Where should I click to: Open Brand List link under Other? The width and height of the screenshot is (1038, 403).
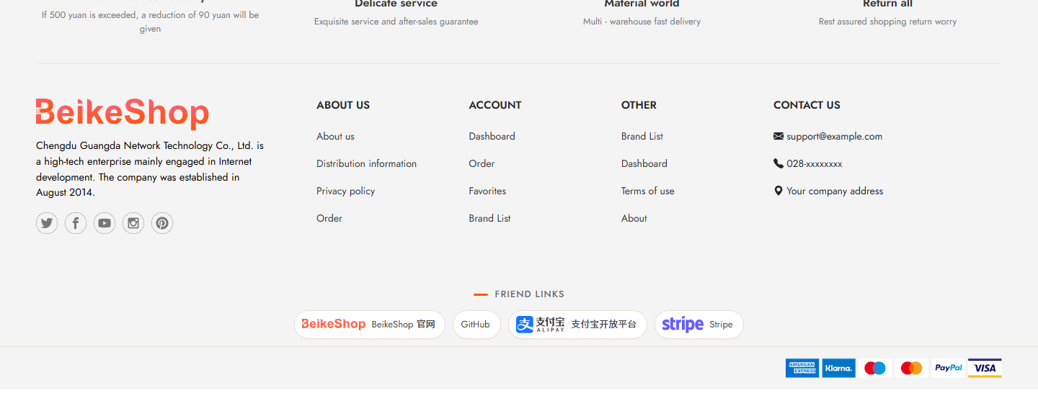[x=642, y=136]
